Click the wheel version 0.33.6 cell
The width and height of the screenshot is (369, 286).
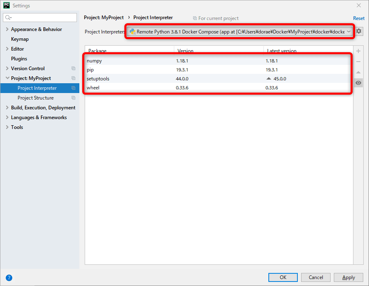point(182,88)
